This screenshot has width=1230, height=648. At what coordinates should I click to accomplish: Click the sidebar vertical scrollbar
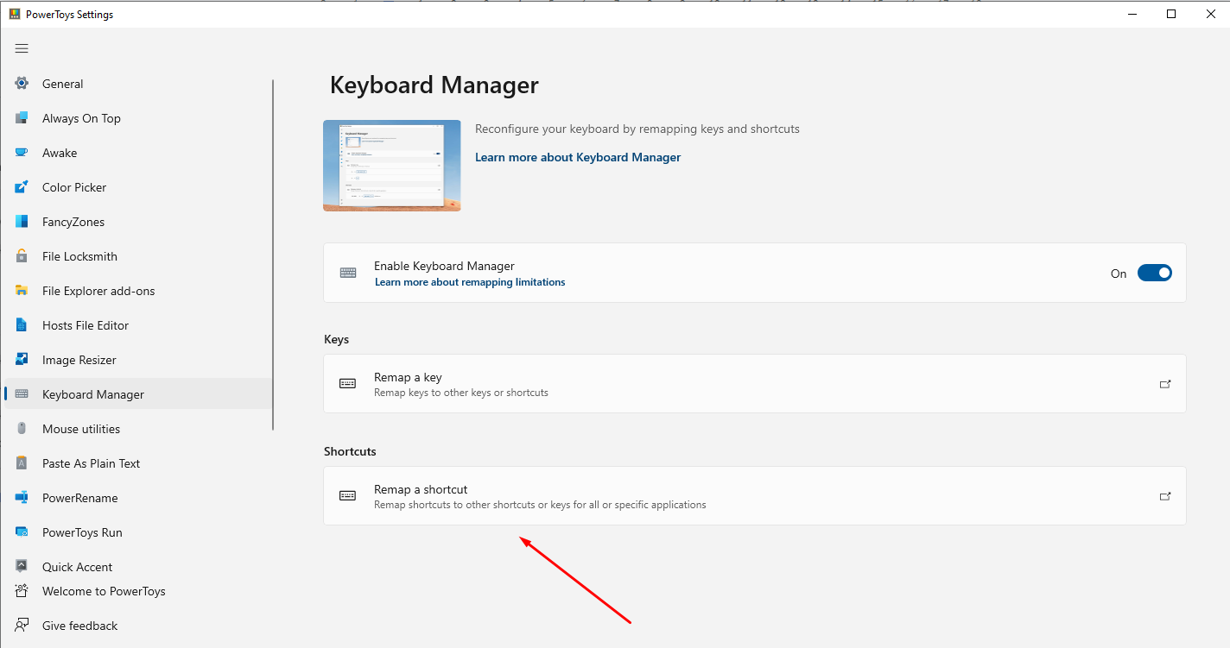(x=273, y=255)
